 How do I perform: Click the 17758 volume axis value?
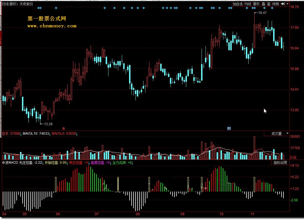(x=295, y=148)
